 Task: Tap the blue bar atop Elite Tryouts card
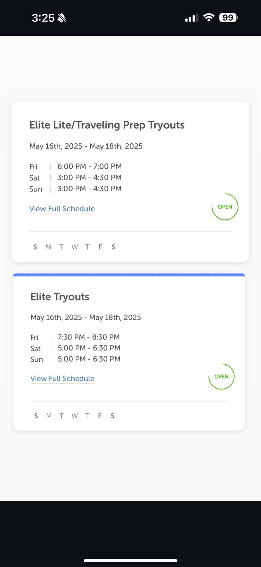pyautogui.click(x=129, y=275)
